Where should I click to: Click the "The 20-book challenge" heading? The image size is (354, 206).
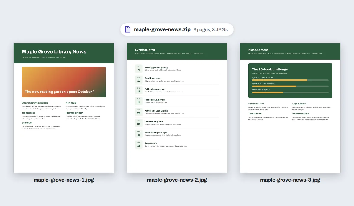click(270, 69)
